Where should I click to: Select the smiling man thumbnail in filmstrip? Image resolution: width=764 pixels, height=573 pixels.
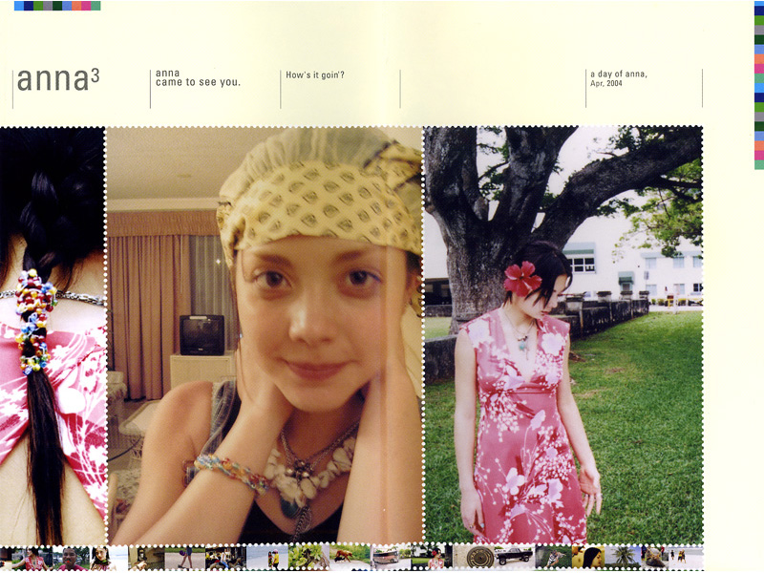tap(70, 556)
